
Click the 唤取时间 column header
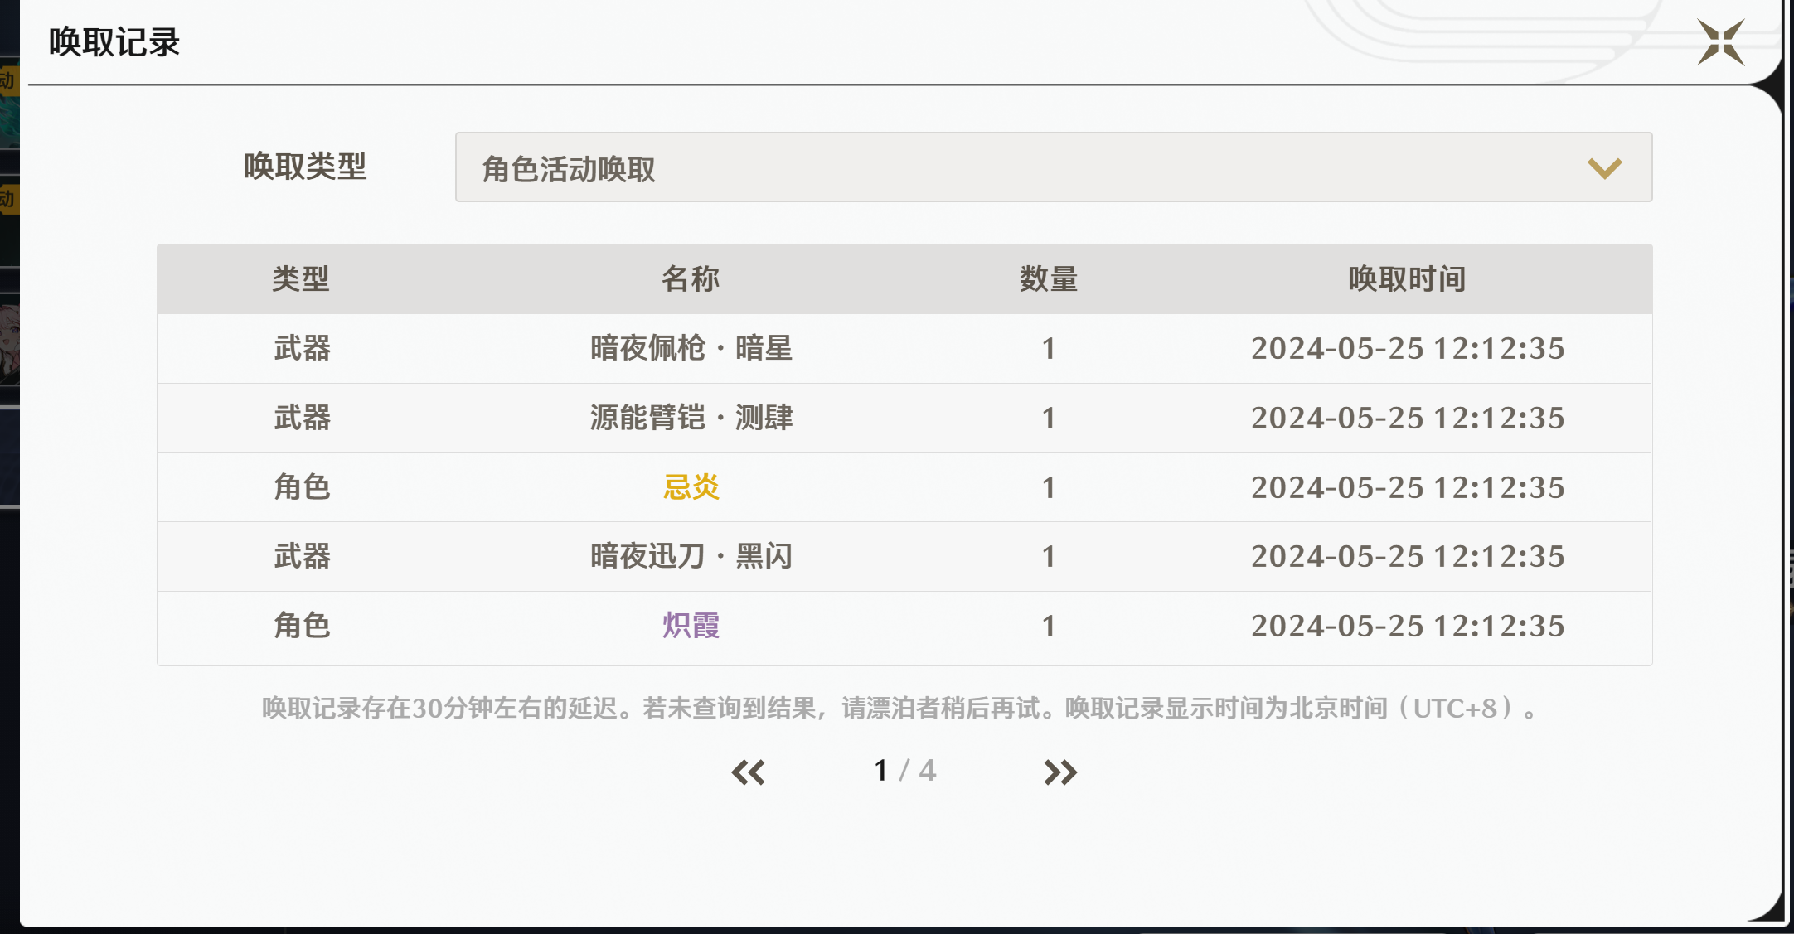(1407, 279)
